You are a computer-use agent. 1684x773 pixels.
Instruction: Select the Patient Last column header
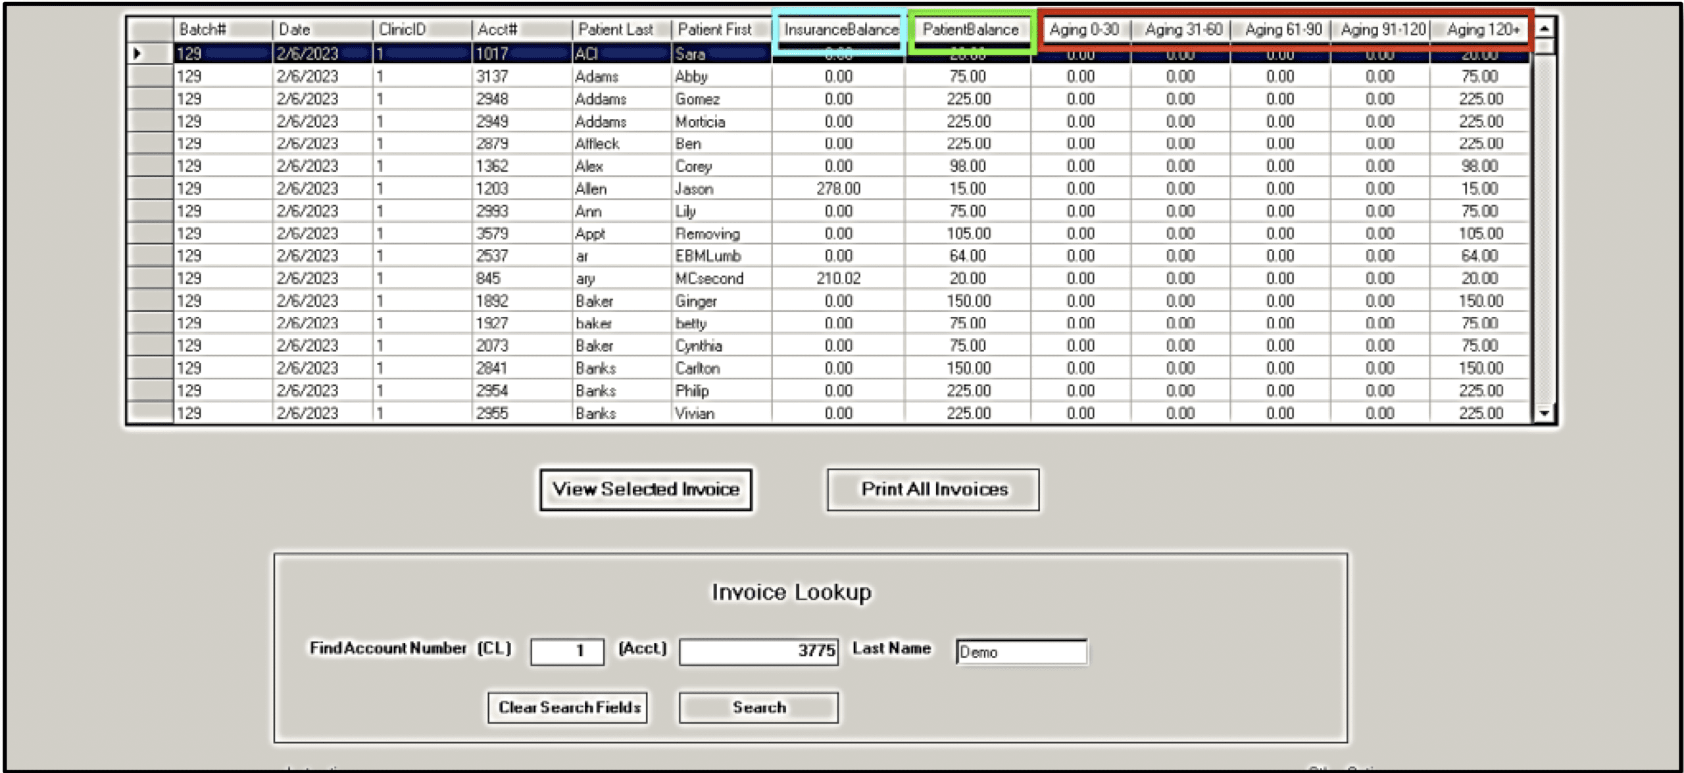pyautogui.click(x=620, y=30)
